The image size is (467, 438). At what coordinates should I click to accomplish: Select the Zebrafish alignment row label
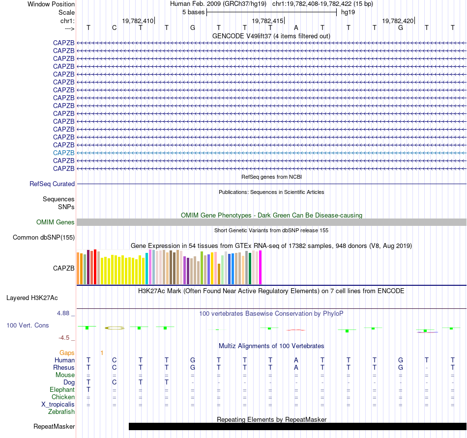coord(61,412)
